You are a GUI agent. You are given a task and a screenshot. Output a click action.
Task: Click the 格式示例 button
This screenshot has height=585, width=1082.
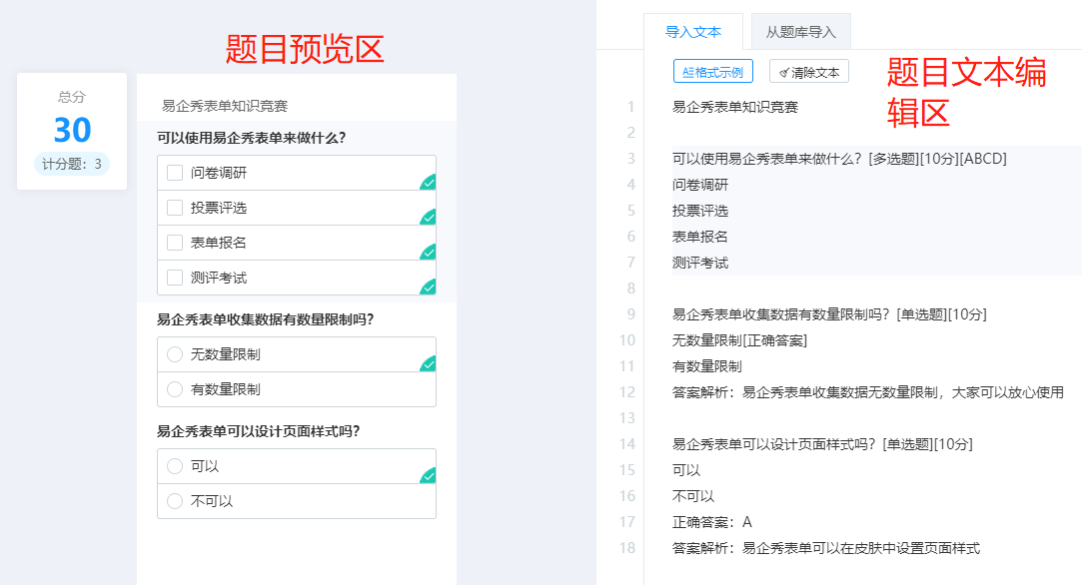click(712, 72)
